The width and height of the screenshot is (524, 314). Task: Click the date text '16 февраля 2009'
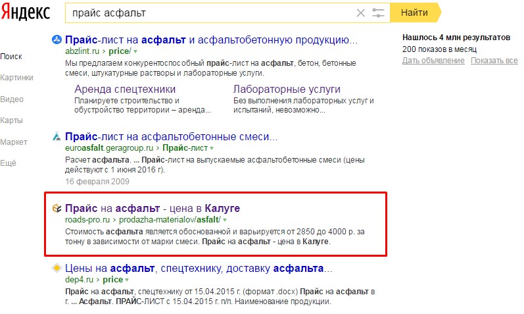pos(97,182)
